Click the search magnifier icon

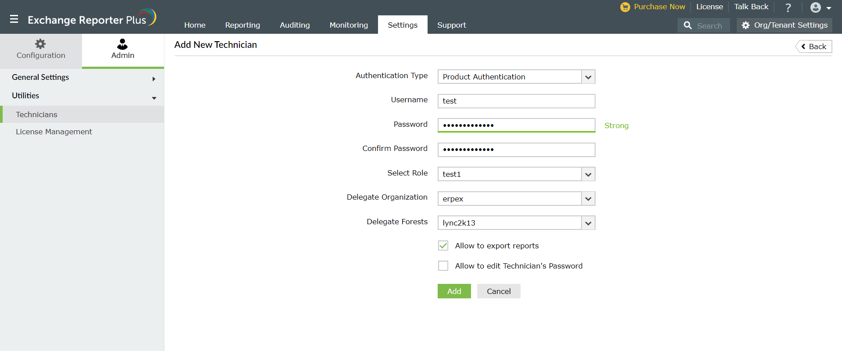[688, 26]
